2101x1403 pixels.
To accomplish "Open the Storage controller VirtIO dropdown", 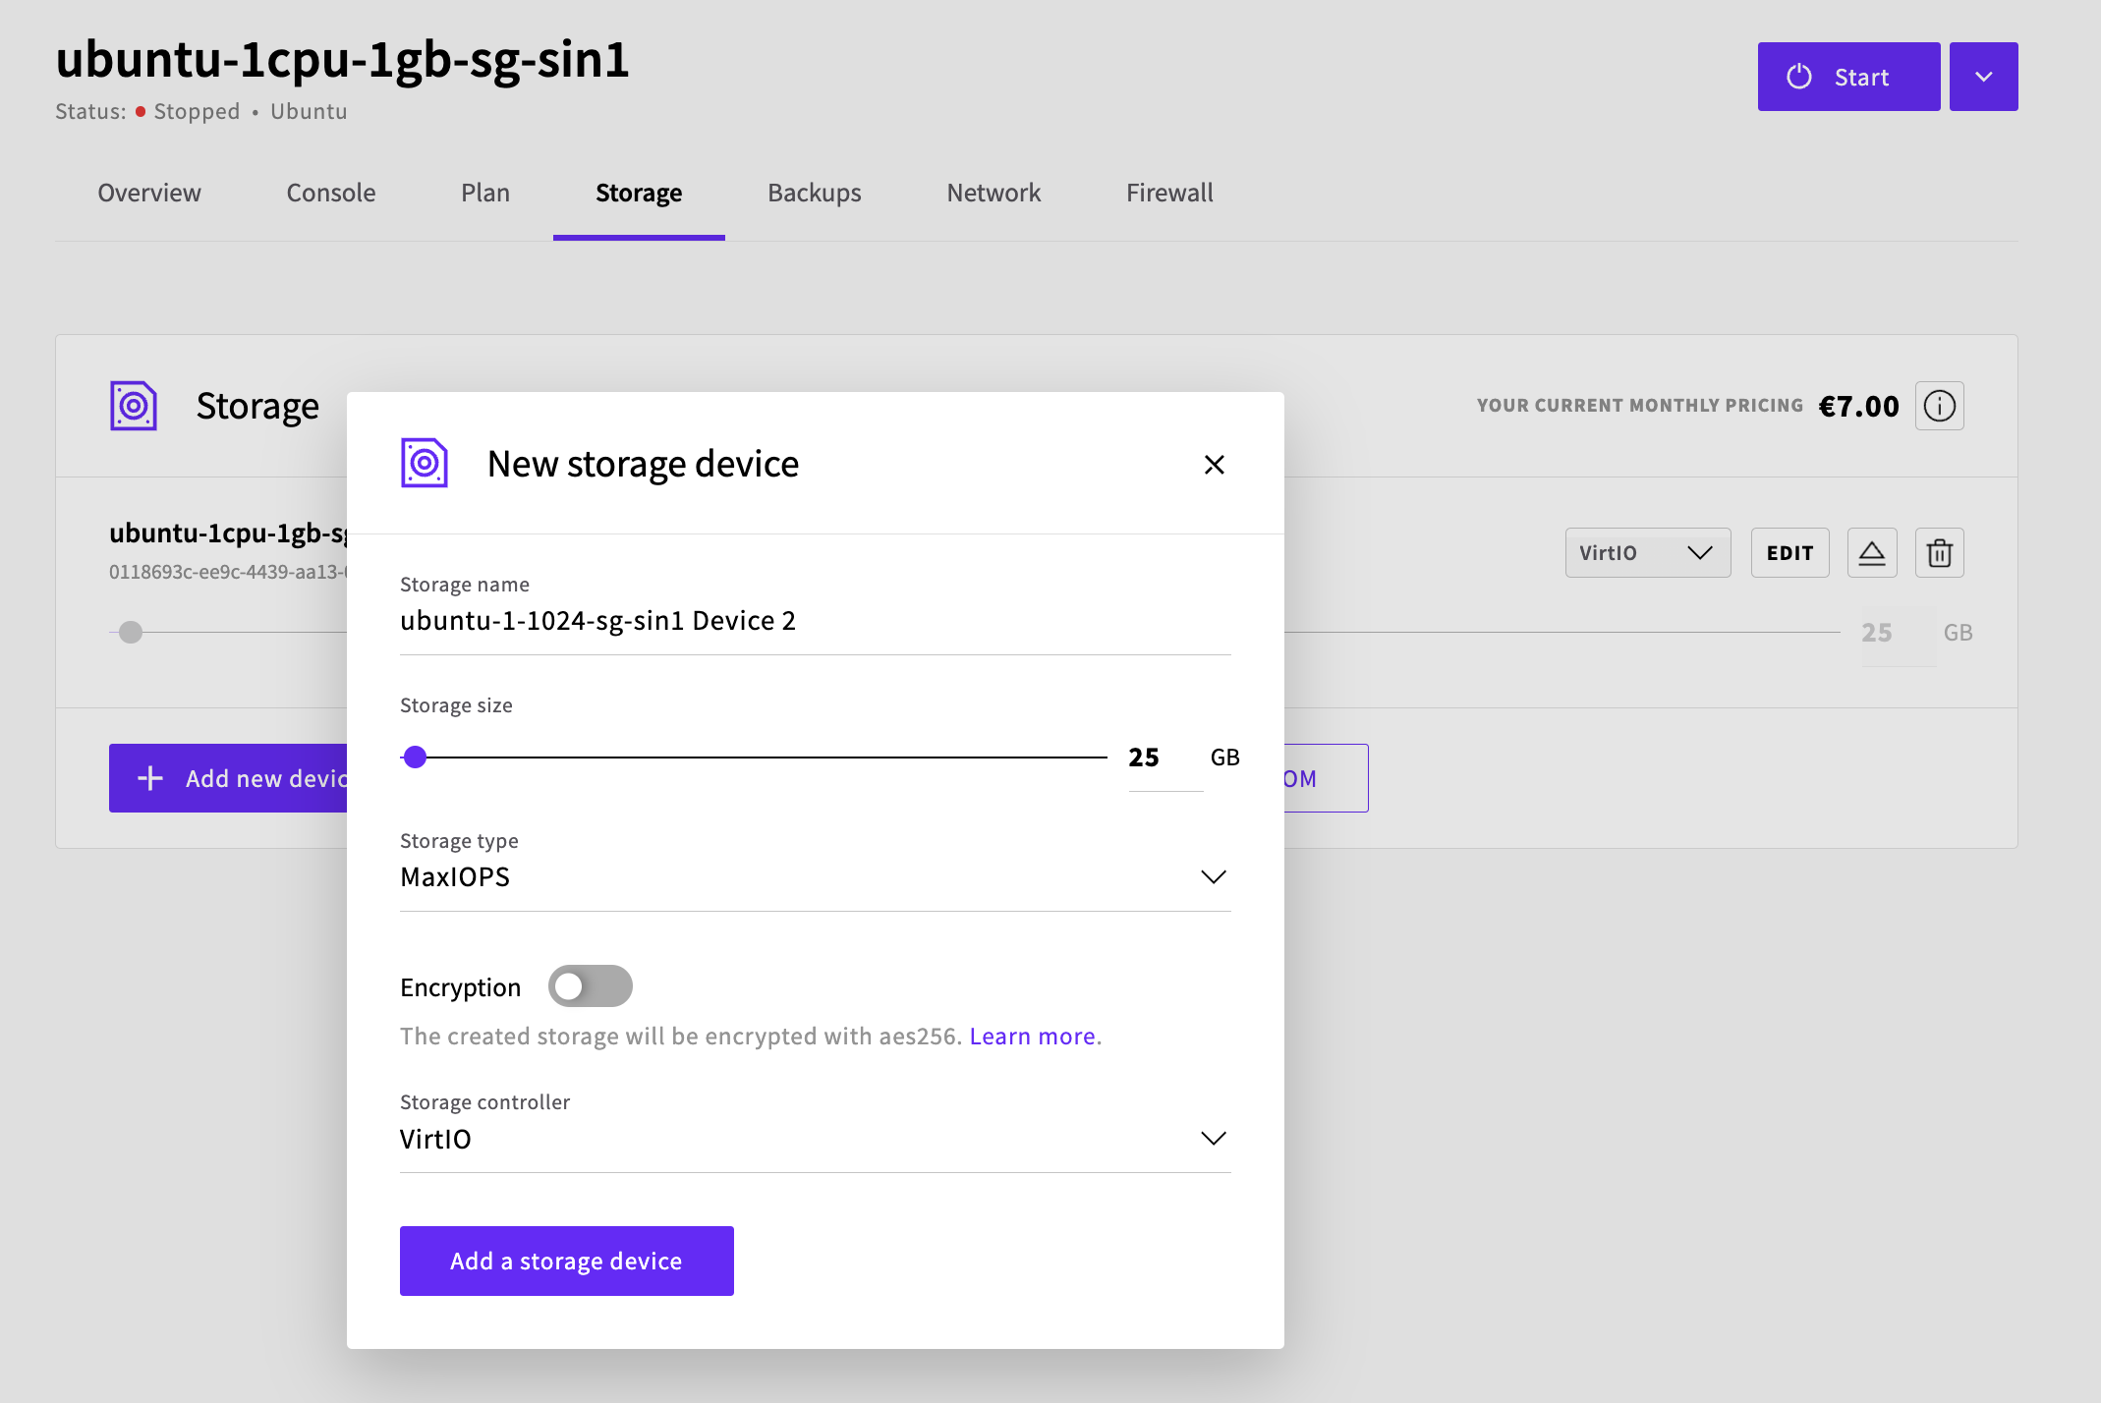I will [816, 1139].
